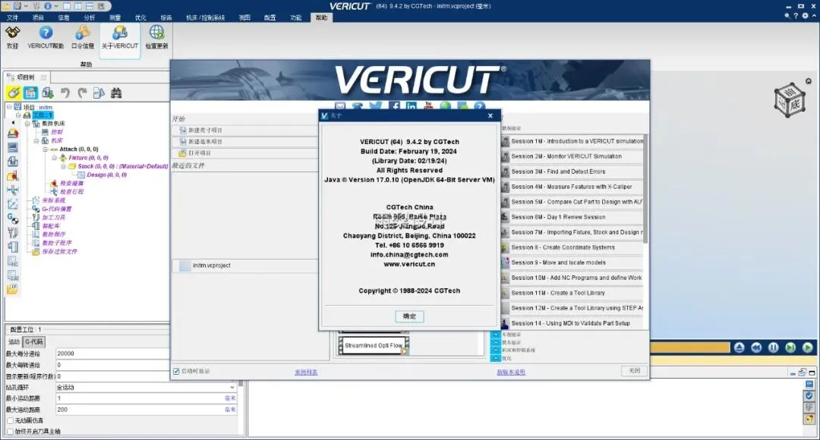
Task: Click the orange simulation progress bar
Action: click(689, 347)
